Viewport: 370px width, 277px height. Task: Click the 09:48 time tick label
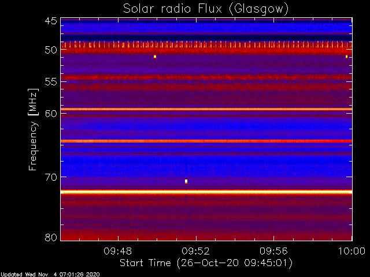pyautogui.click(x=118, y=252)
